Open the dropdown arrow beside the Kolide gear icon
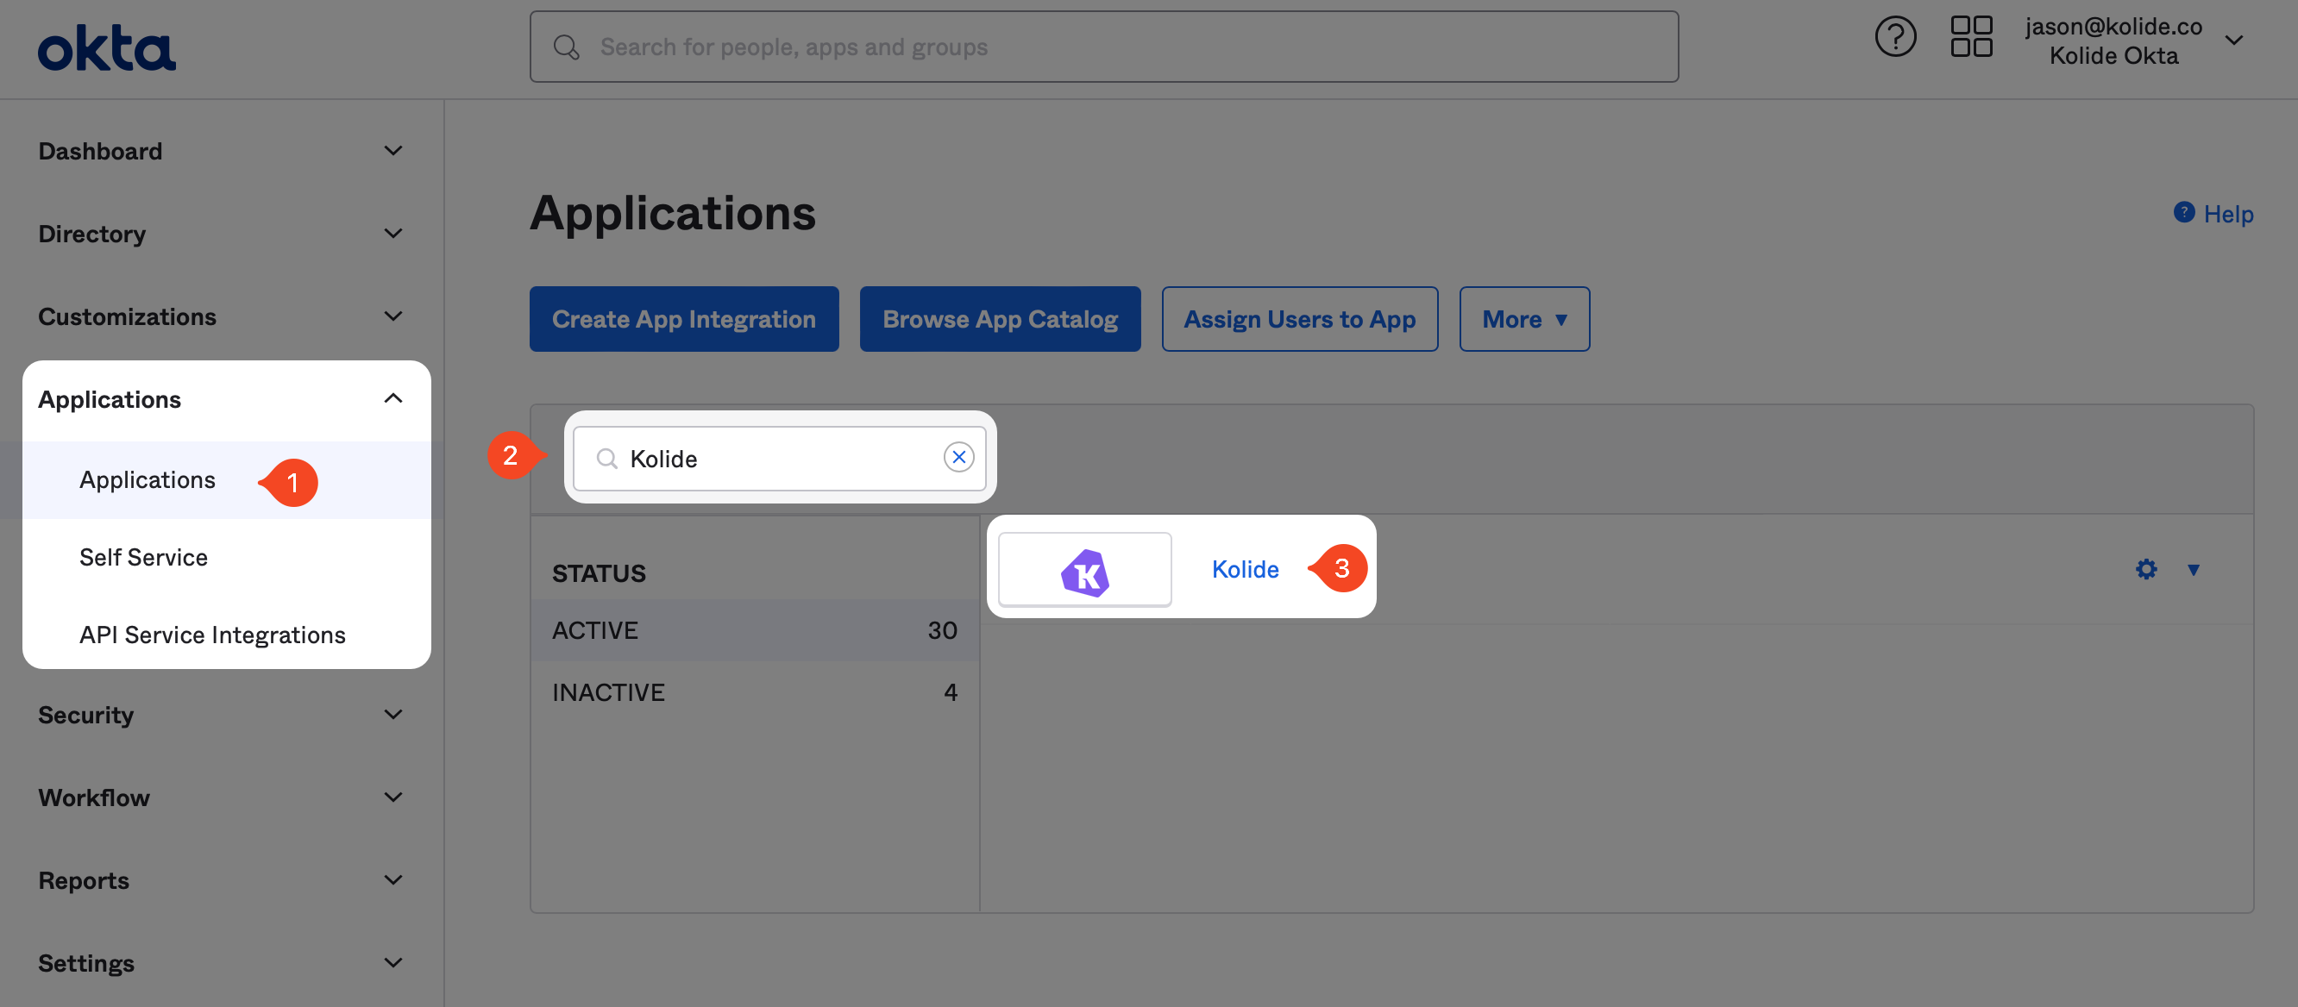This screenshot has width=2298, height=1007. 2194,570
